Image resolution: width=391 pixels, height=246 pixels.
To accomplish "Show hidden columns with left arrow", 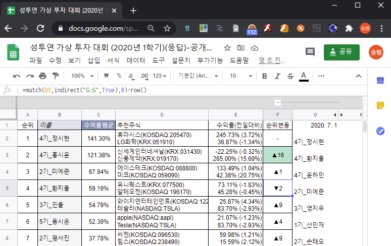I will point(335,115).
